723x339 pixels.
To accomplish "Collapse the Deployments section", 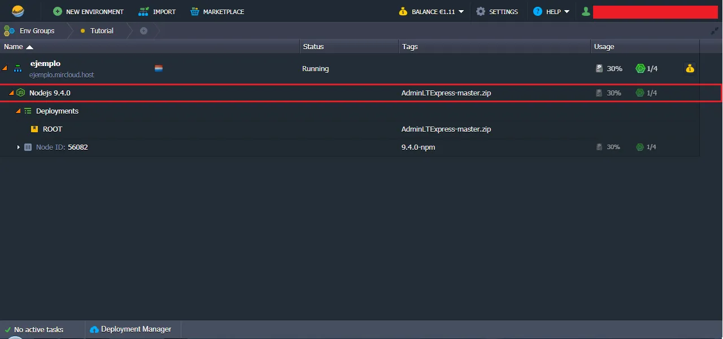I will 18,111.
